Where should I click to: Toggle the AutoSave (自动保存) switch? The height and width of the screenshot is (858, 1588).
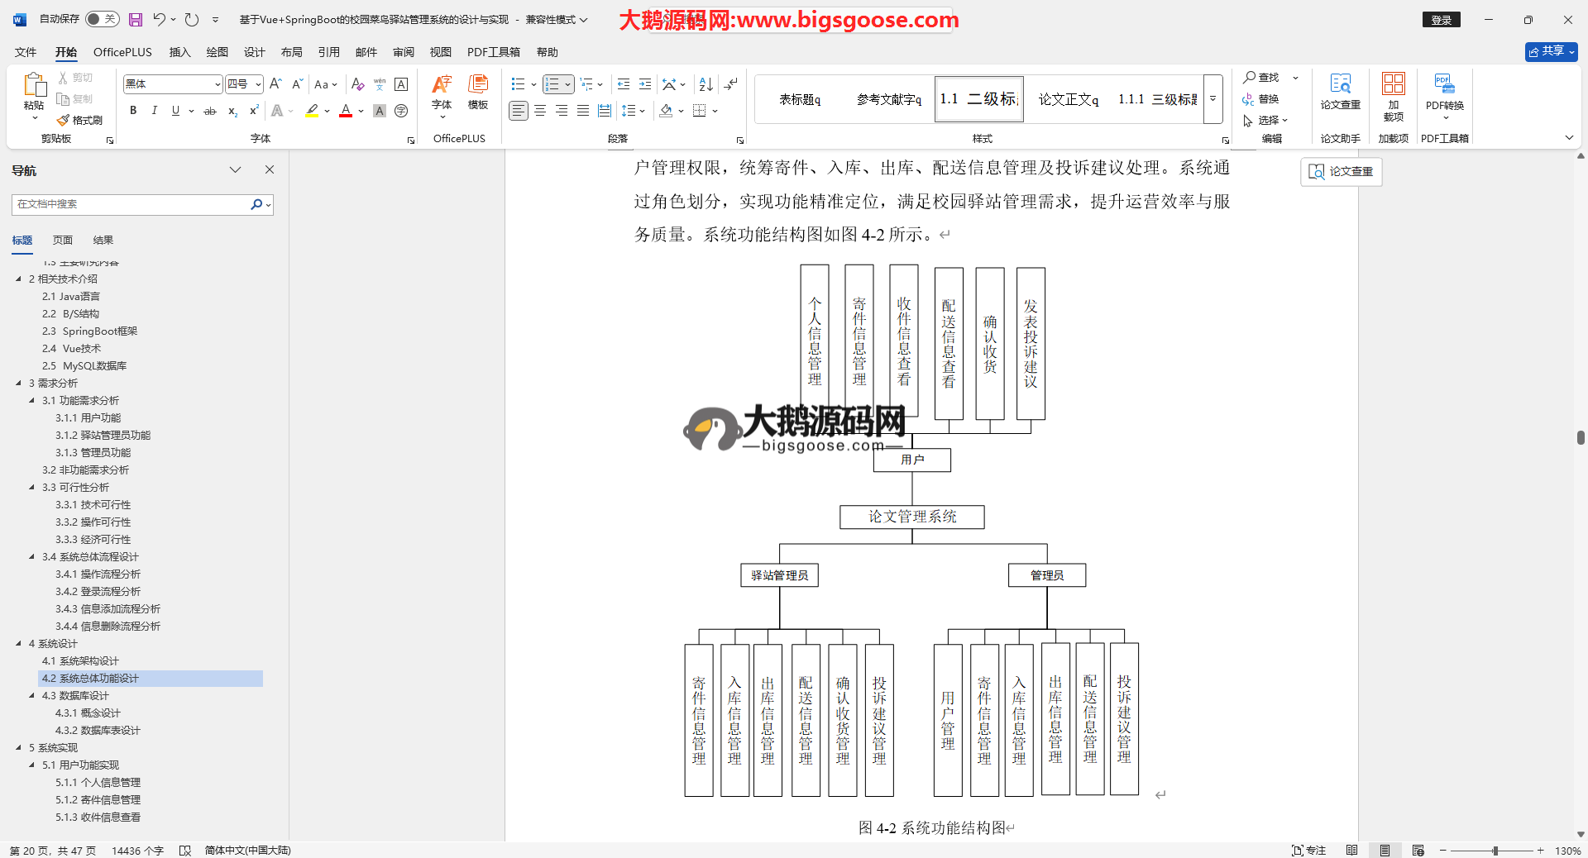tap(102, 19)
